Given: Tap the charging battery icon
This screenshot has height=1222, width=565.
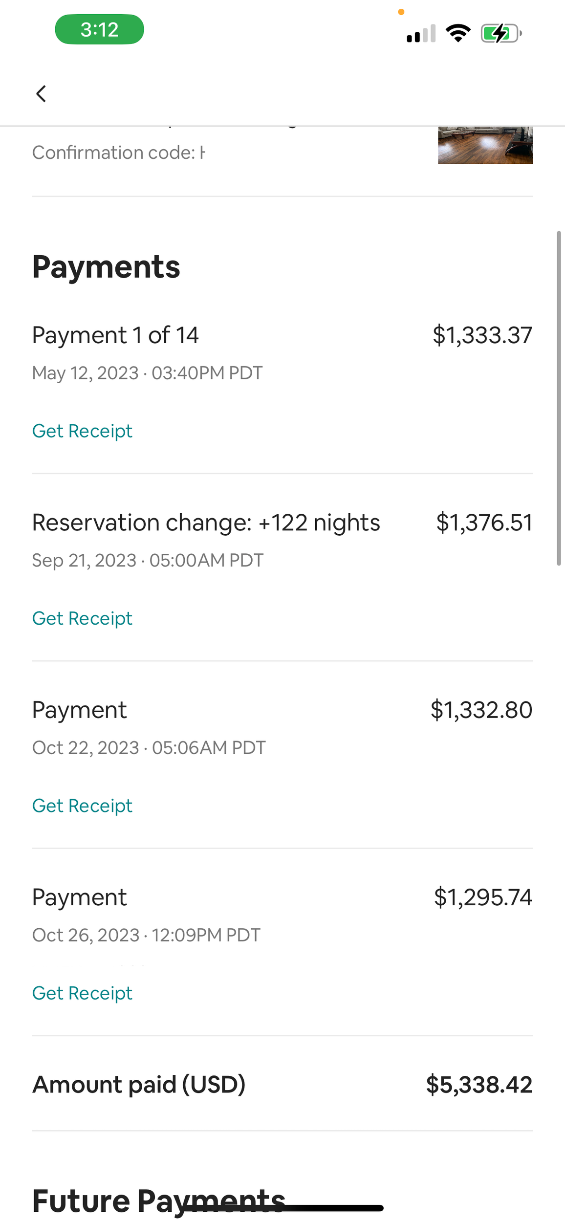Looking at the screenshot, I should click(x=501, y=34).
